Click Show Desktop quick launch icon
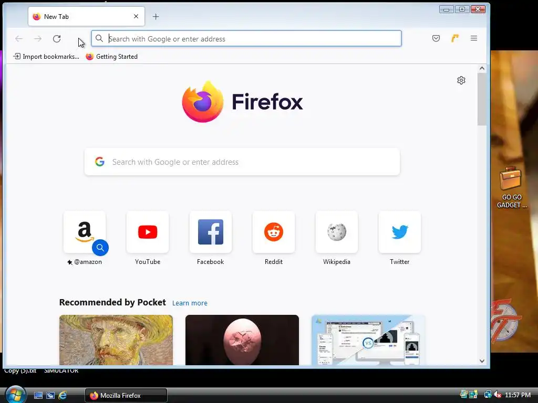538x403 pixels. click(38, 396)
